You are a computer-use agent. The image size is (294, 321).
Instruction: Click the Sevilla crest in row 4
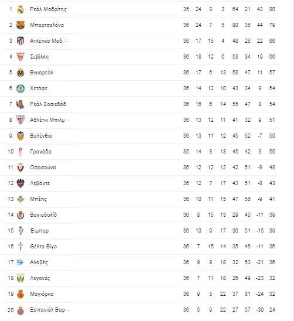point(20,57)
